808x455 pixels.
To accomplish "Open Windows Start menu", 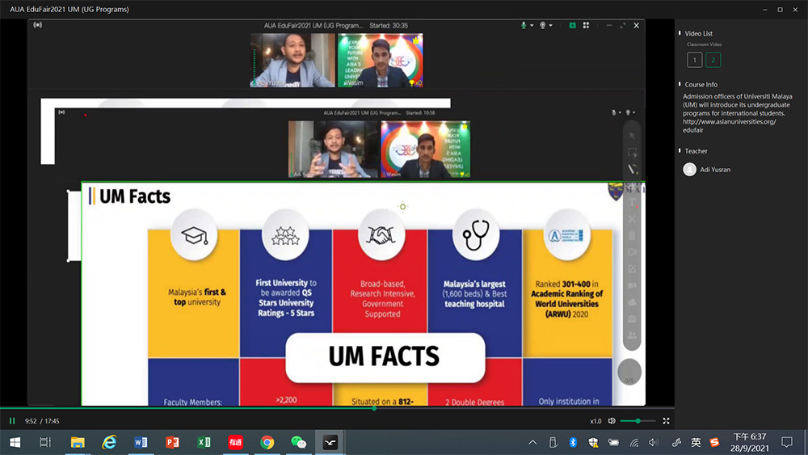I will [x=15, y=442].
